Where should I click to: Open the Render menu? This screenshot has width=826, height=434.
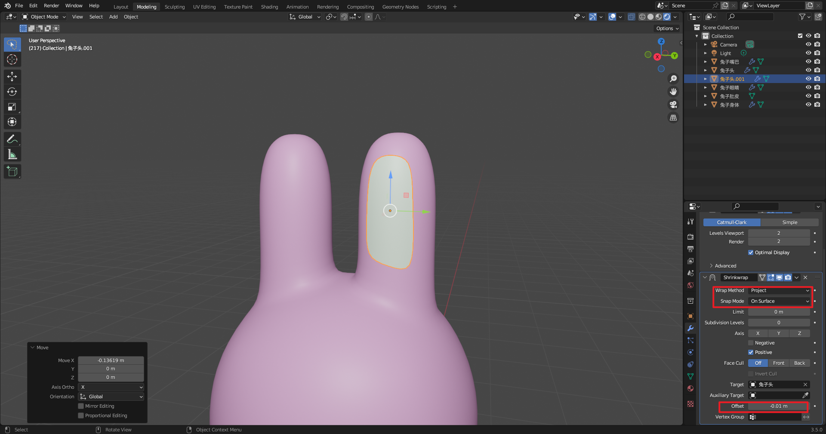pos(51,6)
